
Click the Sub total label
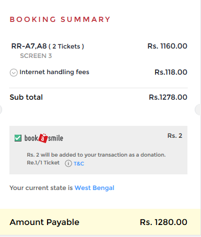click(26, 97)
